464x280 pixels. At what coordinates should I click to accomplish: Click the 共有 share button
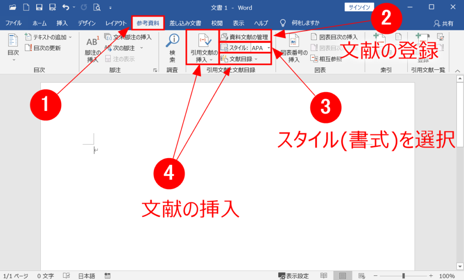[x=443, y=24]
